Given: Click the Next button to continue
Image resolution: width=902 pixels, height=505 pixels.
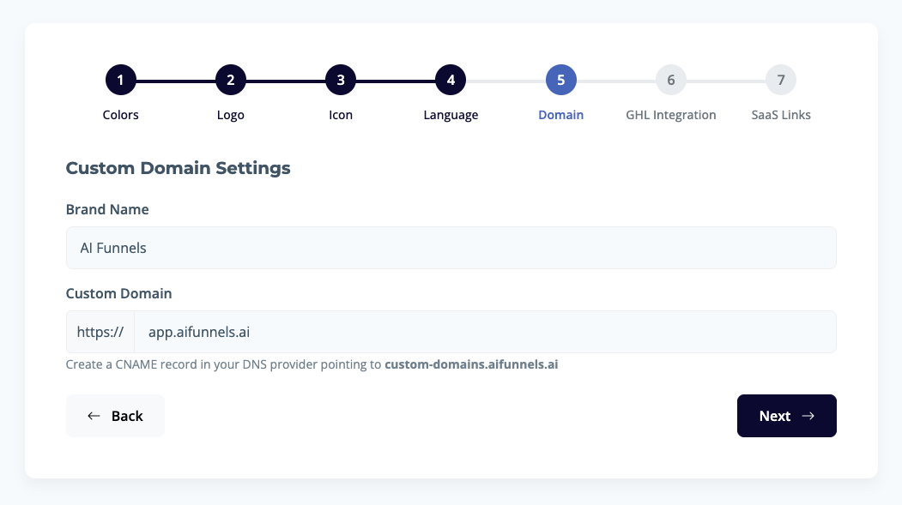Looking at the screenshot, I should [x=786, y=416].
